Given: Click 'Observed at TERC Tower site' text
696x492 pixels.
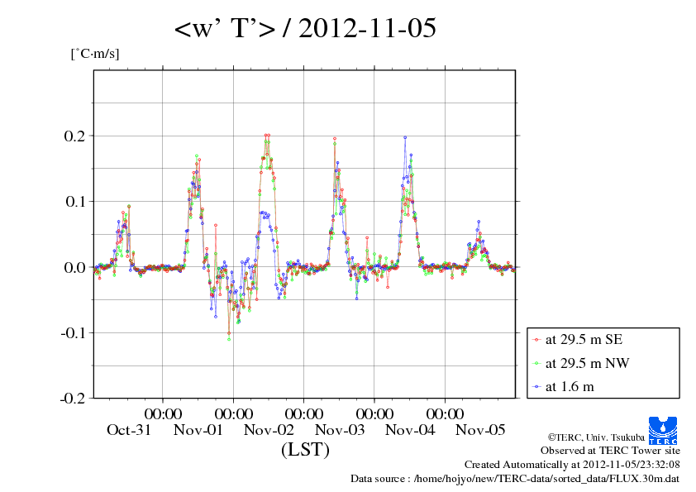Looking at the screenshot, I should (610, 451).
